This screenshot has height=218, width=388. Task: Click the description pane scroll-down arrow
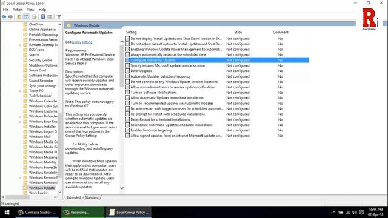pyautogui.click(x=122, y=188)
